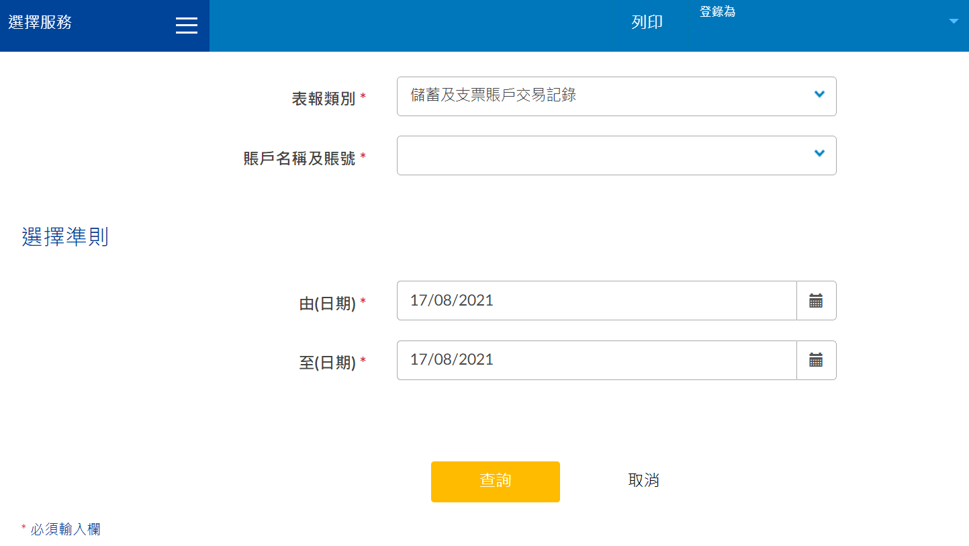Click the 賬戶名稱及賬號 field label
969x546 pixels.
(x=299, y=158)
